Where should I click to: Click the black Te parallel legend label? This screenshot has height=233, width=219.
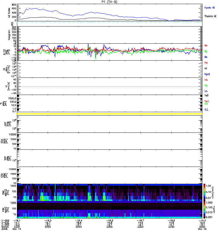pyautogui.click(x=206, y=96)
